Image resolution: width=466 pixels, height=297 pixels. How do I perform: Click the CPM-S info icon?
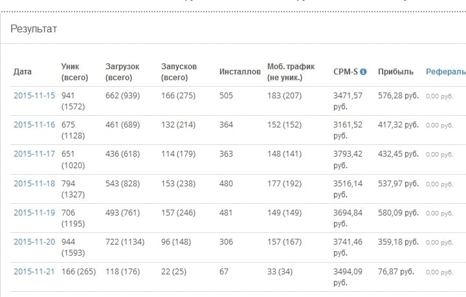tap(364, 72)
